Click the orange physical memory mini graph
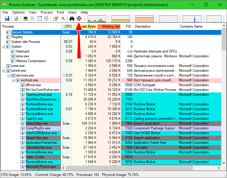 [144, 19]
